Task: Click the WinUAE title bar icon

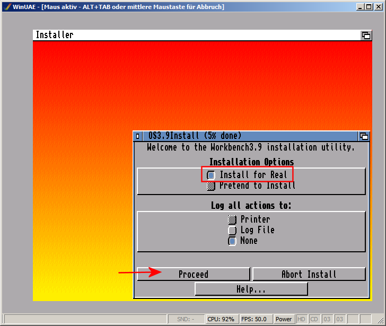Action: [x=7, y=7]
